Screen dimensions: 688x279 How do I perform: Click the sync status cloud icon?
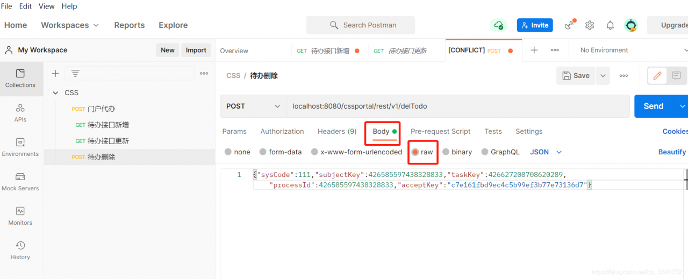click(x=499, y=25)
